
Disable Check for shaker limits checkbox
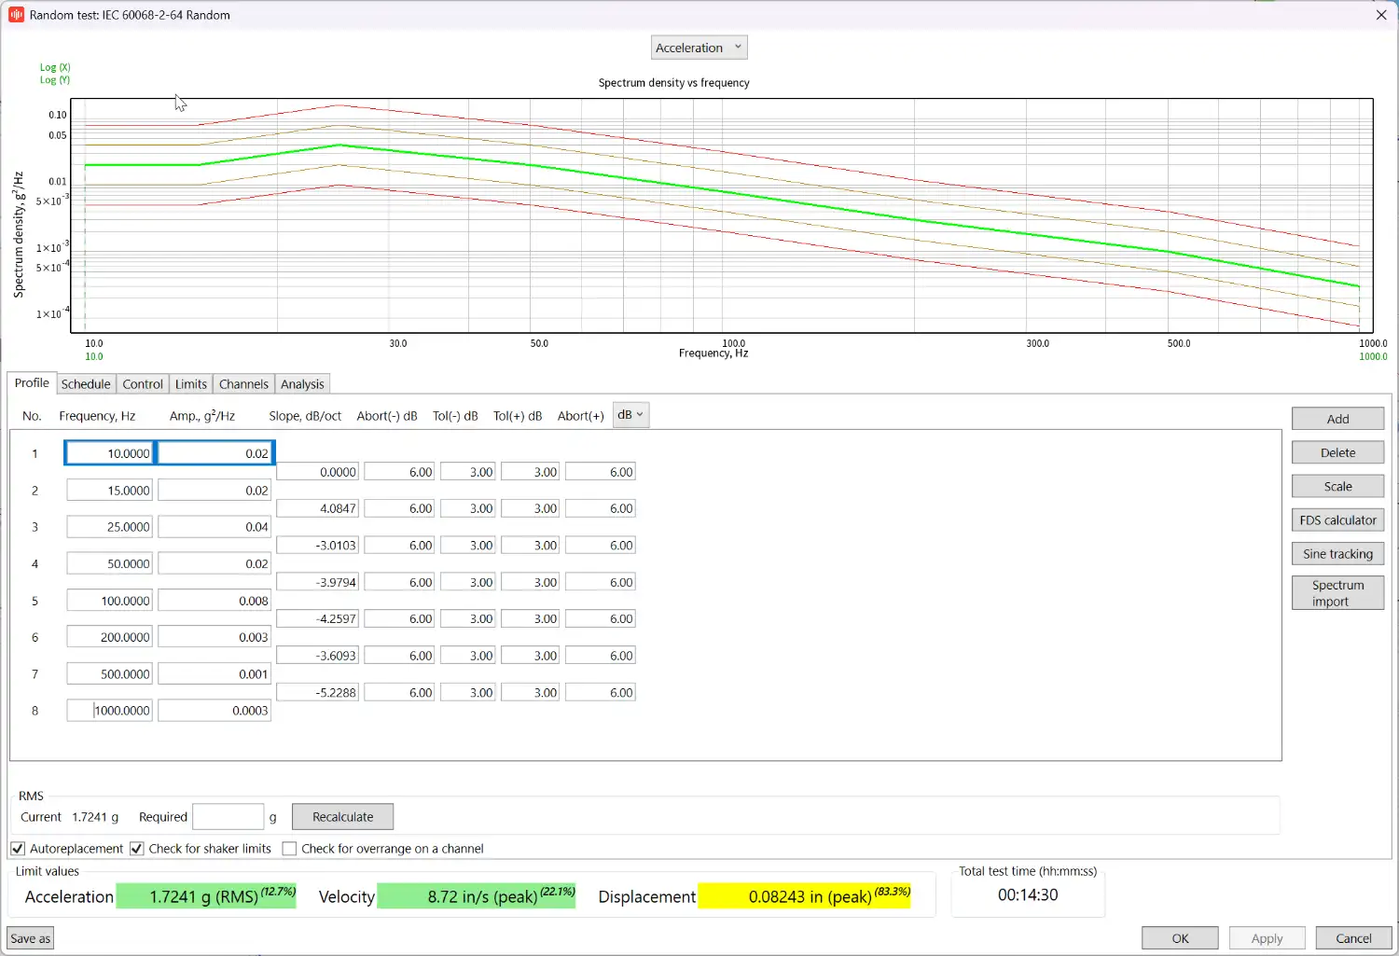point(137,849)
